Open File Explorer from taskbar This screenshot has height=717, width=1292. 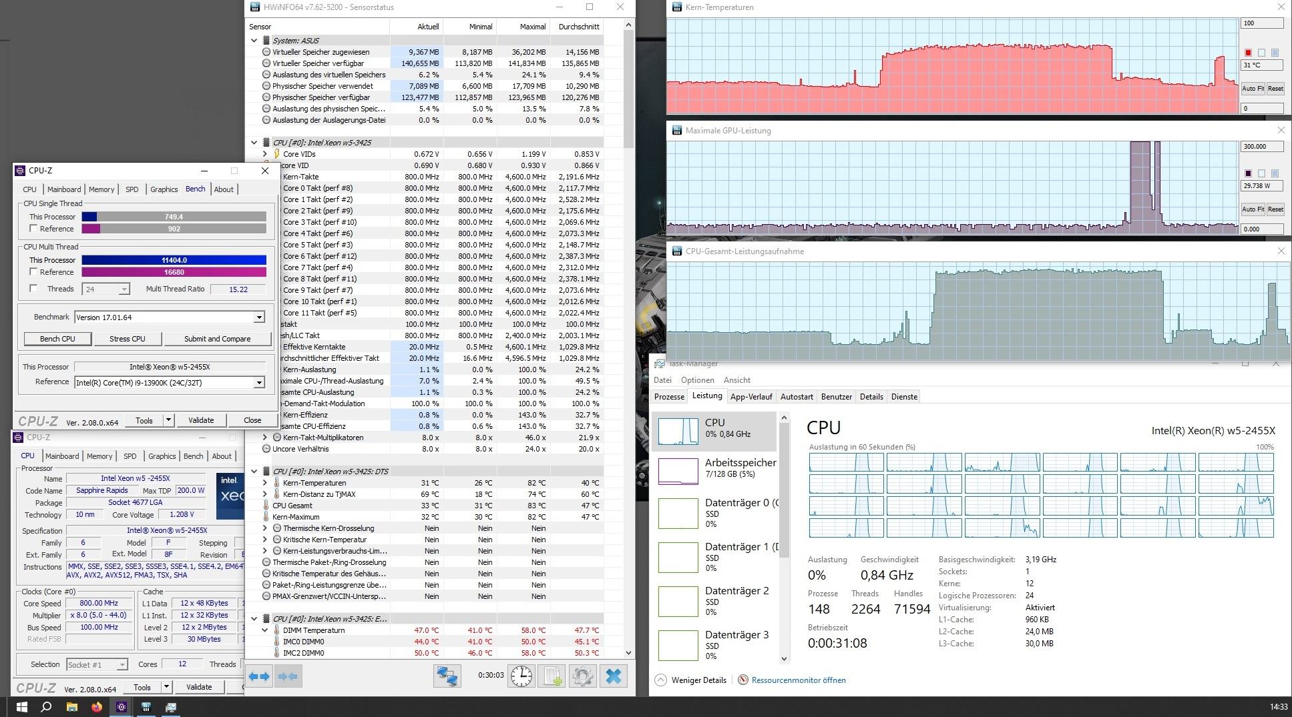click(71, 706)
